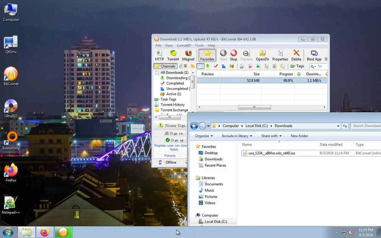Add a Magnet link download
381x238 pixels.
point(188,56)
